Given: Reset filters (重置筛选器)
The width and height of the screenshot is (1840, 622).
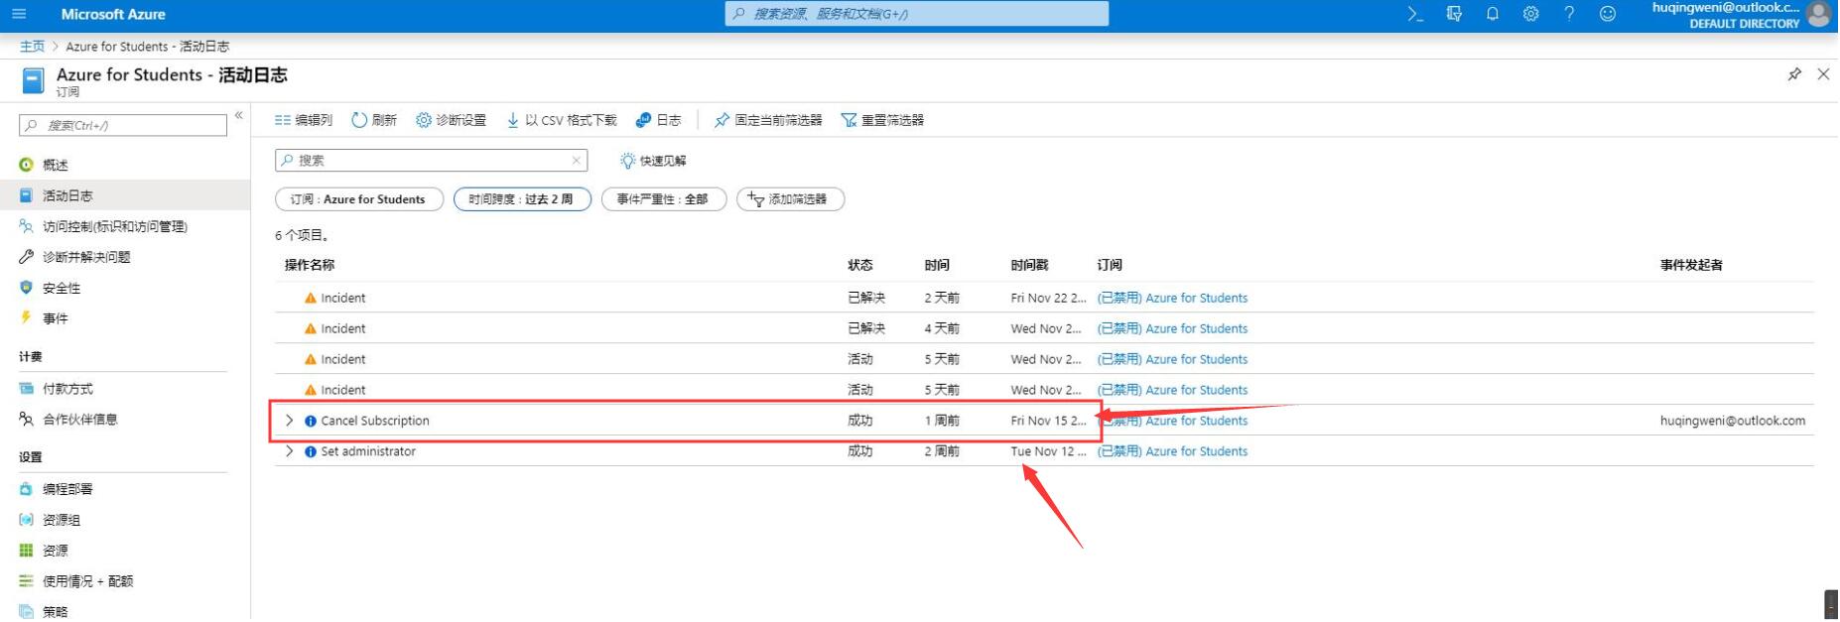Looking at the screenshot, I should (x=882, y=120).
